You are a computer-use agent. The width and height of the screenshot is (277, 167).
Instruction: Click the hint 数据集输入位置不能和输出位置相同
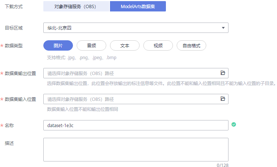coord(82,109)
